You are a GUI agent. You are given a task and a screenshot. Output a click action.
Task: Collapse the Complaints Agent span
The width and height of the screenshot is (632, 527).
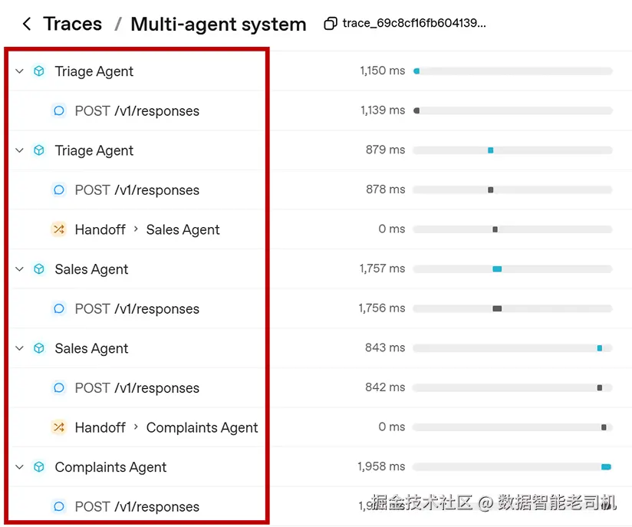[19, 467]
